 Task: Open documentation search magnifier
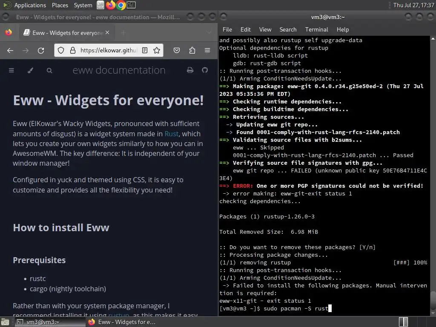tap(49, 70)
